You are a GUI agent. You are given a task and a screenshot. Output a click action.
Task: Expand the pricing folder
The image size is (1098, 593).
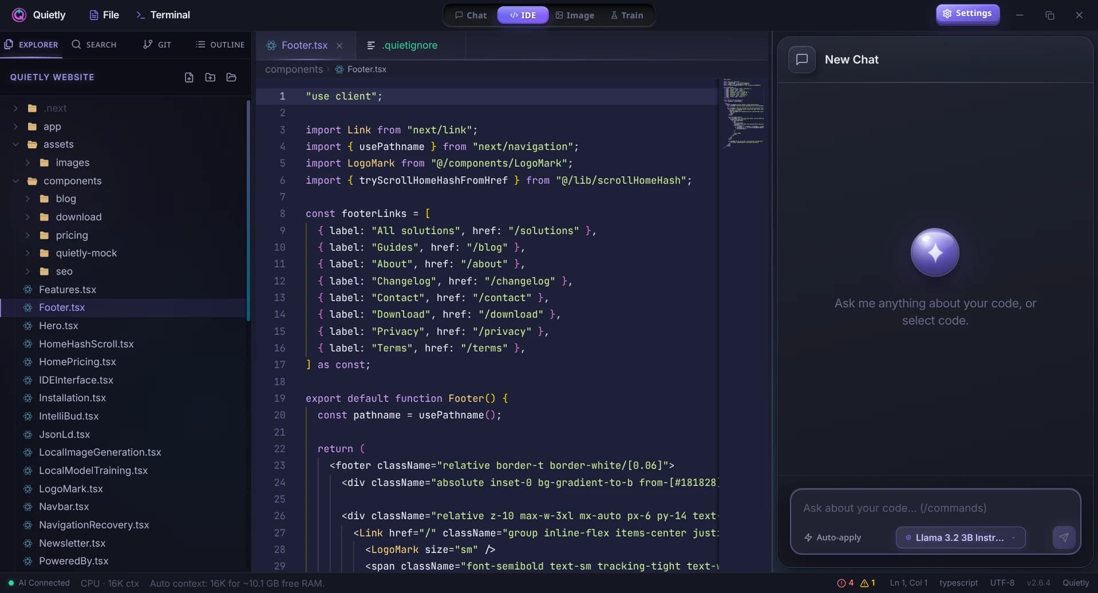[27, 235]
